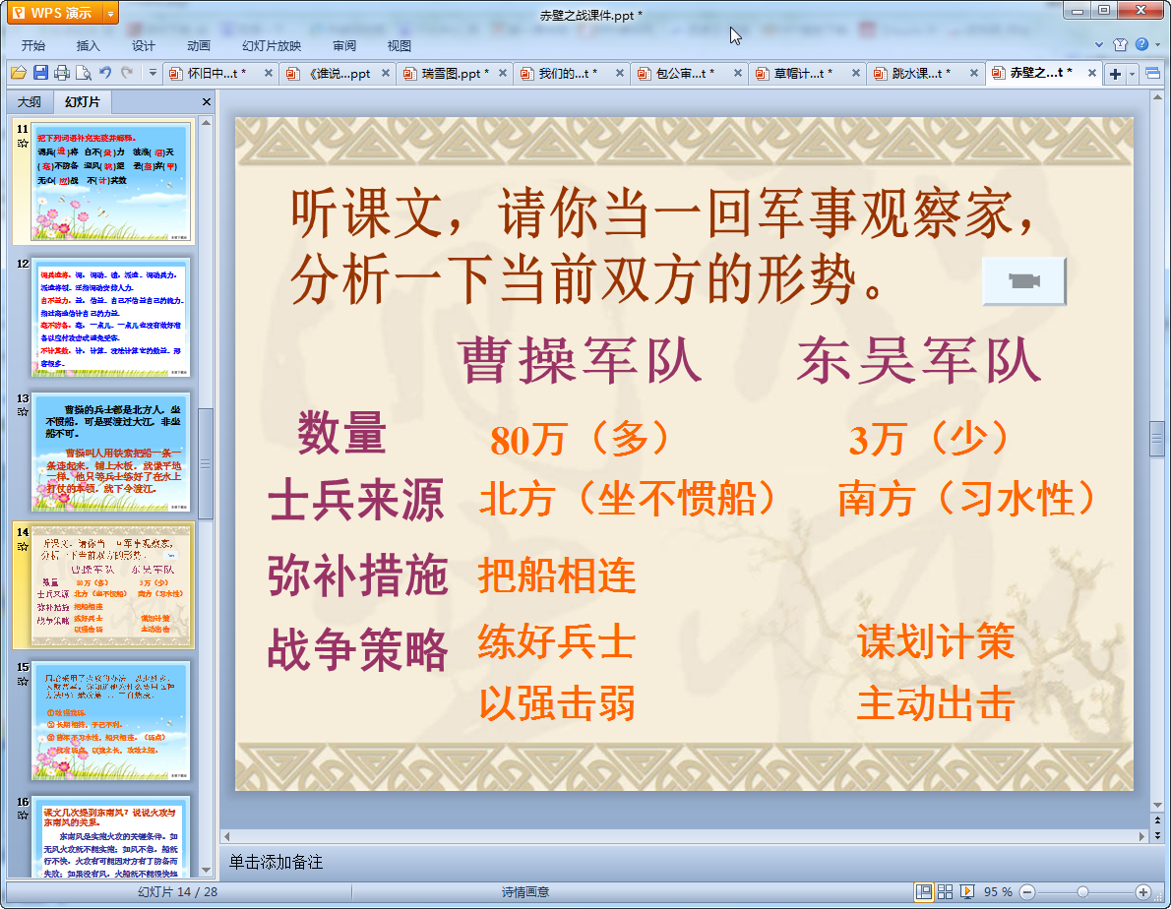Switch to the 草帽计...t document tab
Viewport: 1171px width, 909px height.
[x=803, y=73]
